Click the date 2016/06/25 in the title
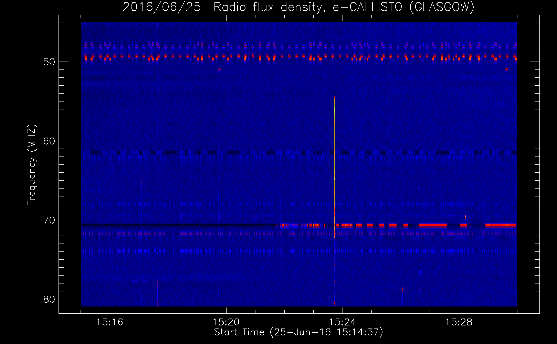 [161, 7]
